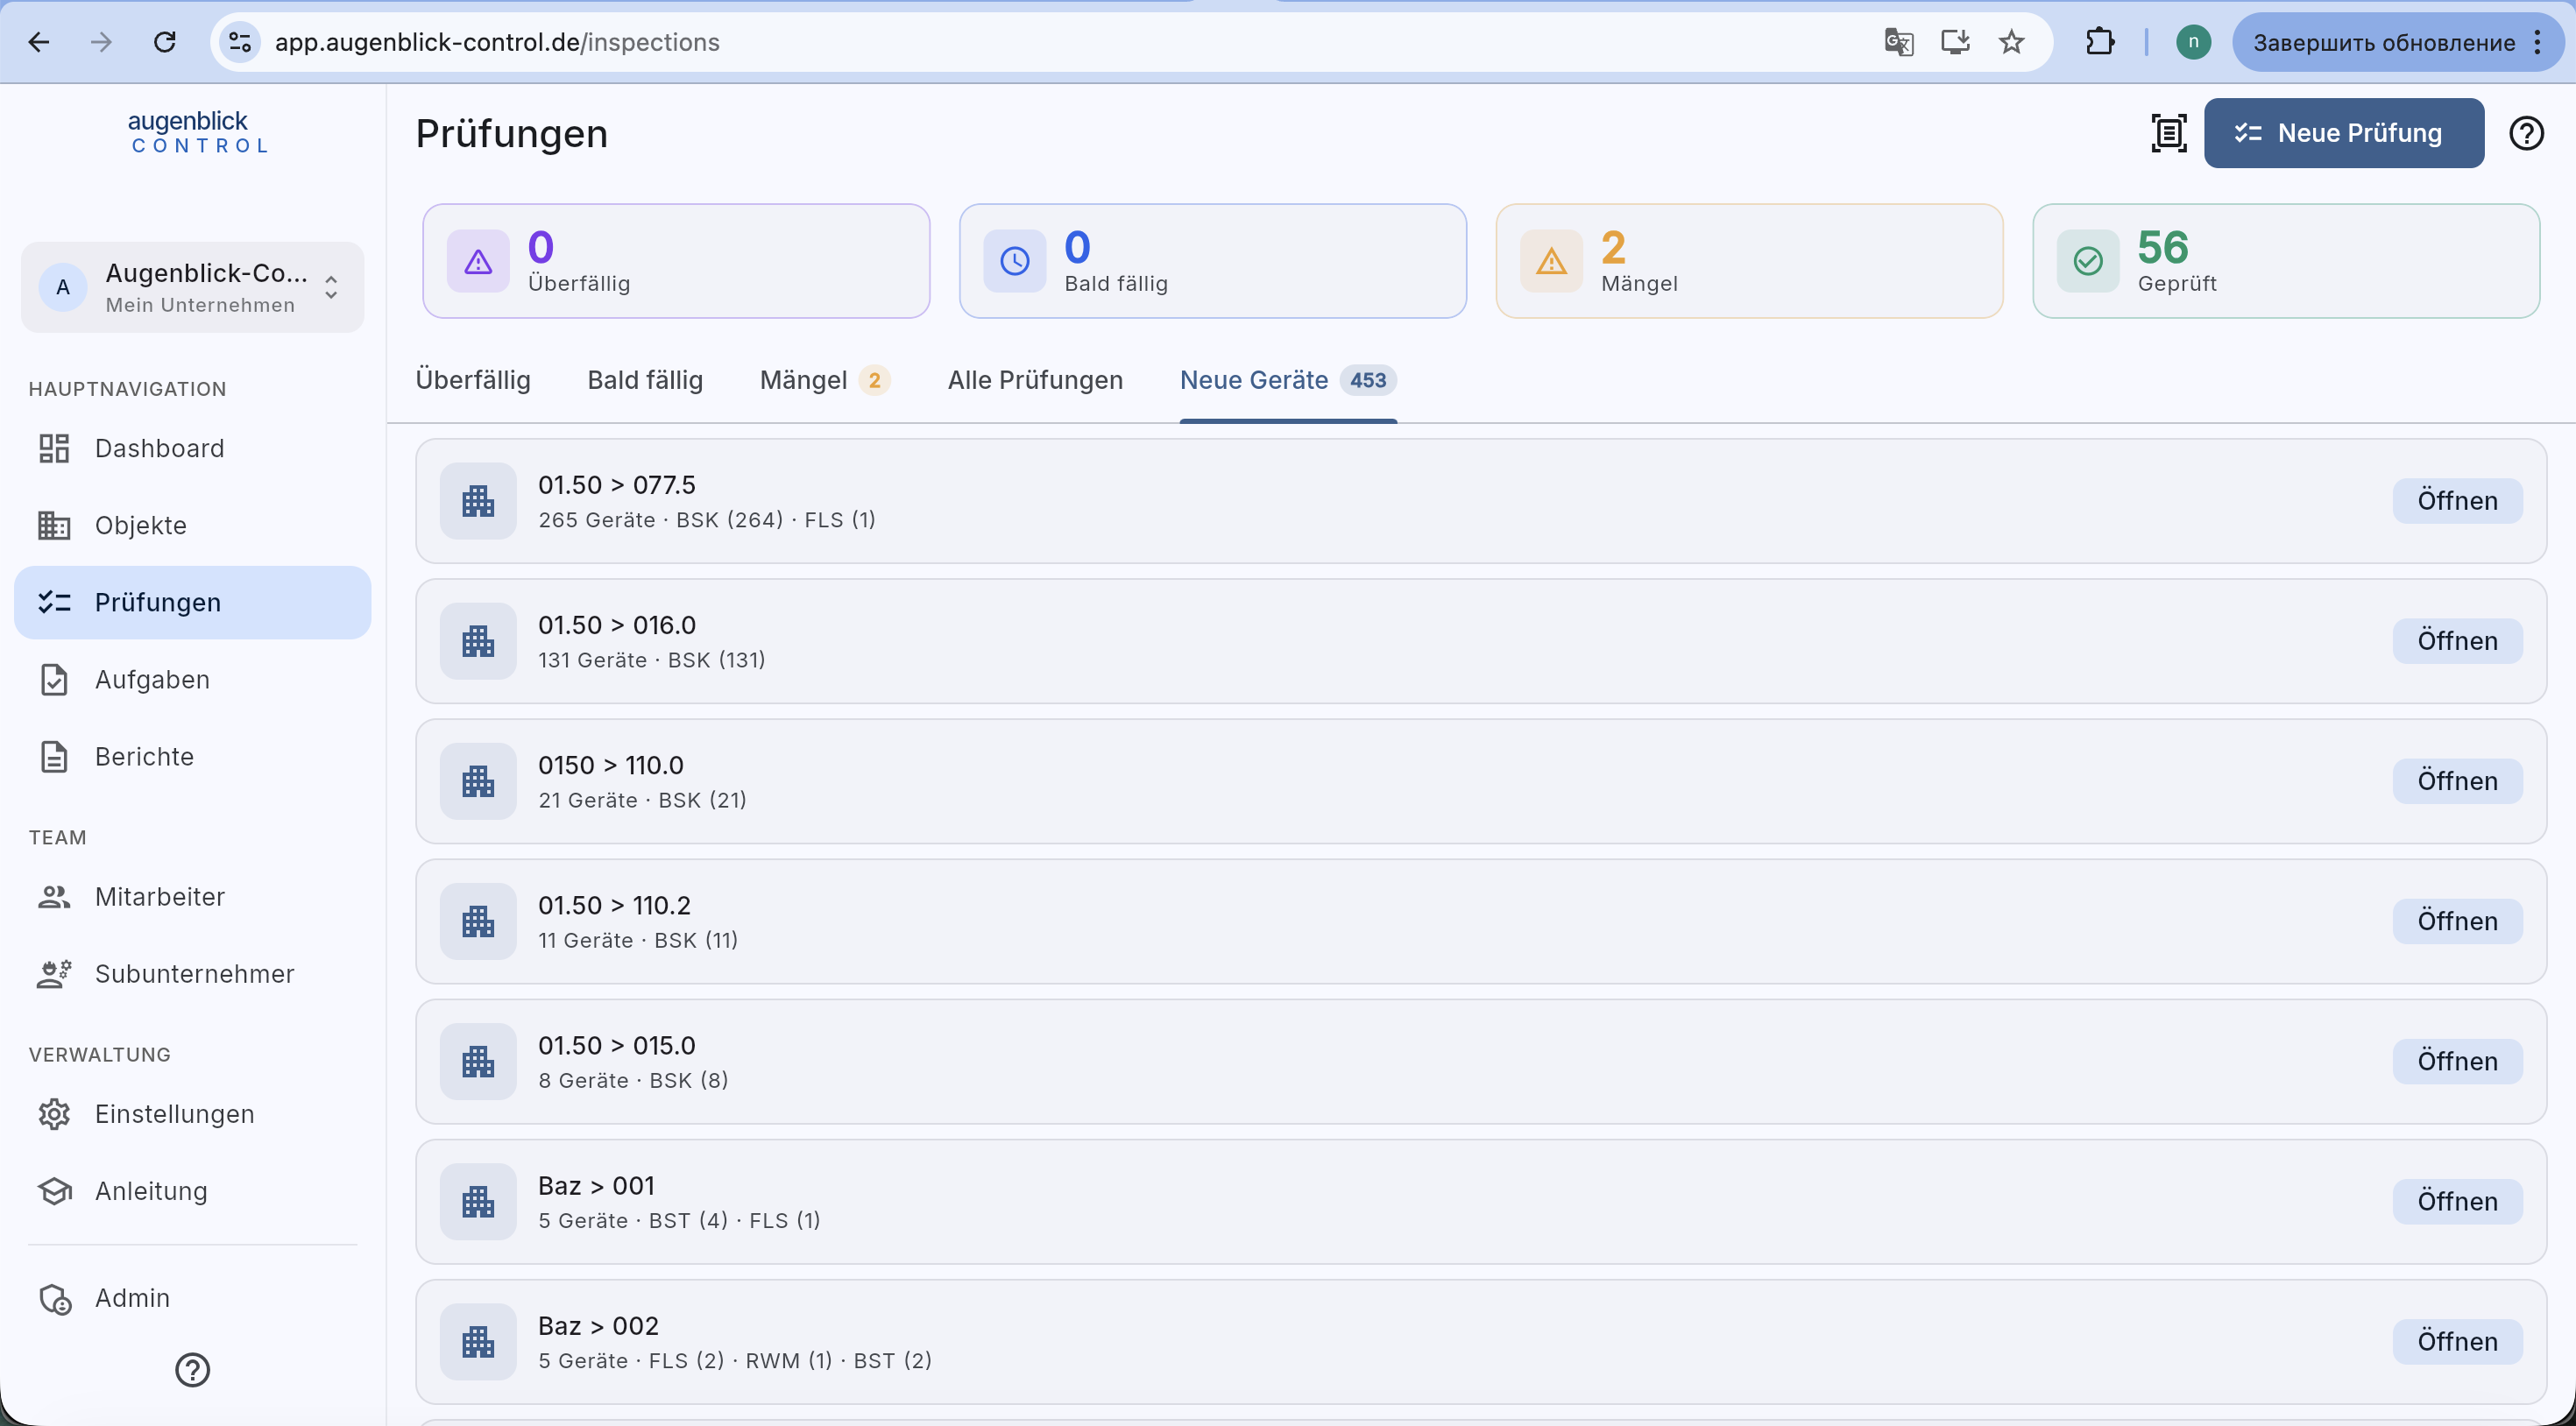The image size is (2576, 1426).
Task: Select Prüfungen in sidebar
Action: 192,602
